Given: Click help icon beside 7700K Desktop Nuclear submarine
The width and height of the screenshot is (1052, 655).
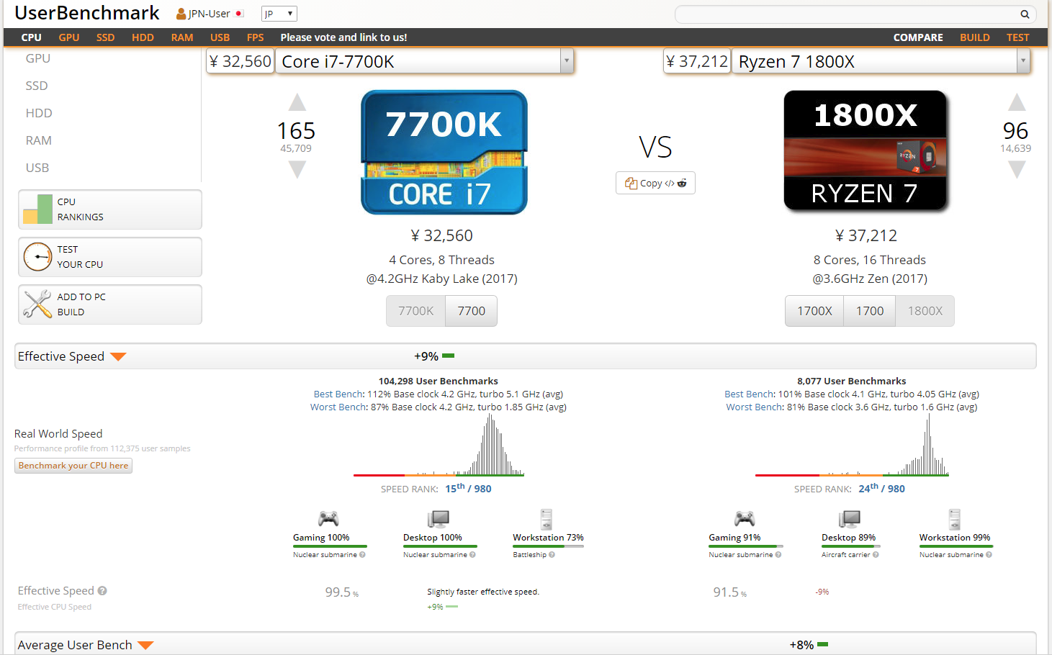Looking at the screenshot, I should [x=472, y=555].
